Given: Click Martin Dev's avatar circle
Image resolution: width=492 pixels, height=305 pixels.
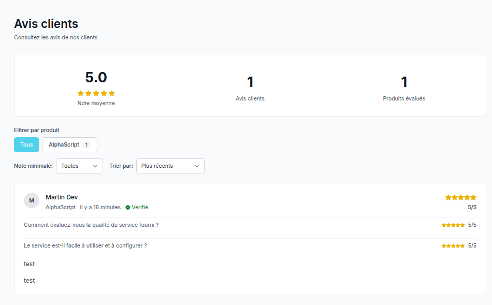Looking at the screenshot, I should click(32, 200).
